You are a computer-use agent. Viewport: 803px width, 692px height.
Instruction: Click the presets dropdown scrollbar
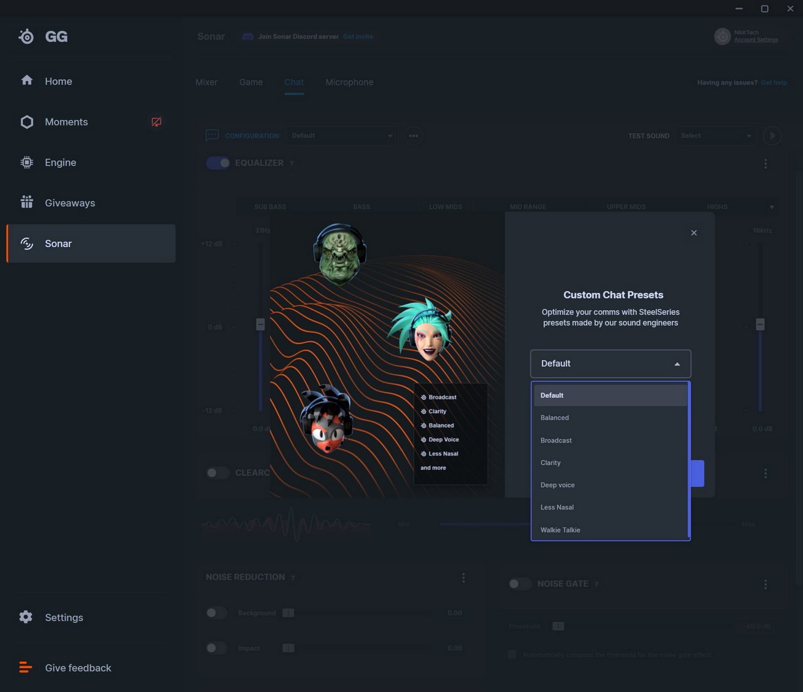tap(689, 461)
